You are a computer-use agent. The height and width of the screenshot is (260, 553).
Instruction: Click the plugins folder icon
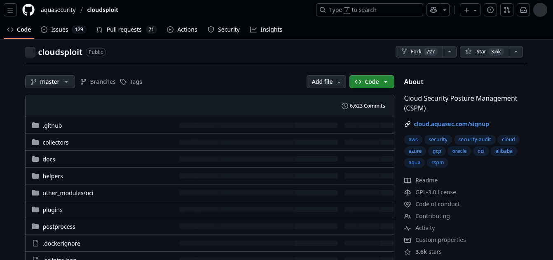point(35,209)
